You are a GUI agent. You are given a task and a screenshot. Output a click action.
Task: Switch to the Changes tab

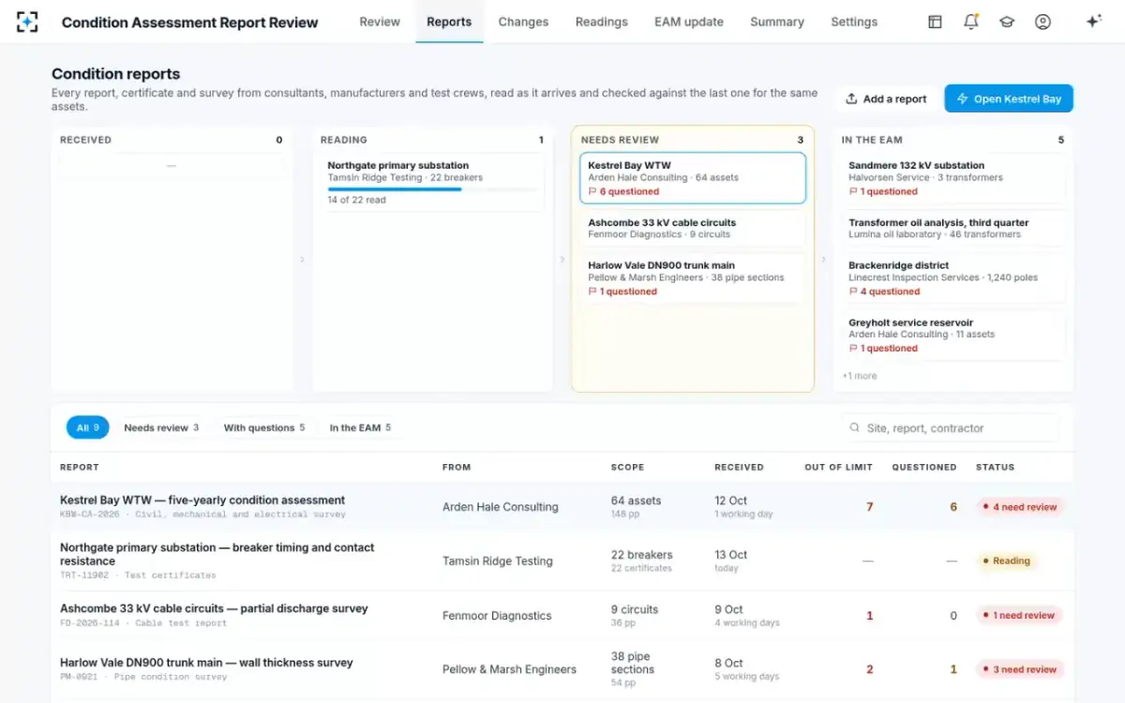(x=523, y=22)
